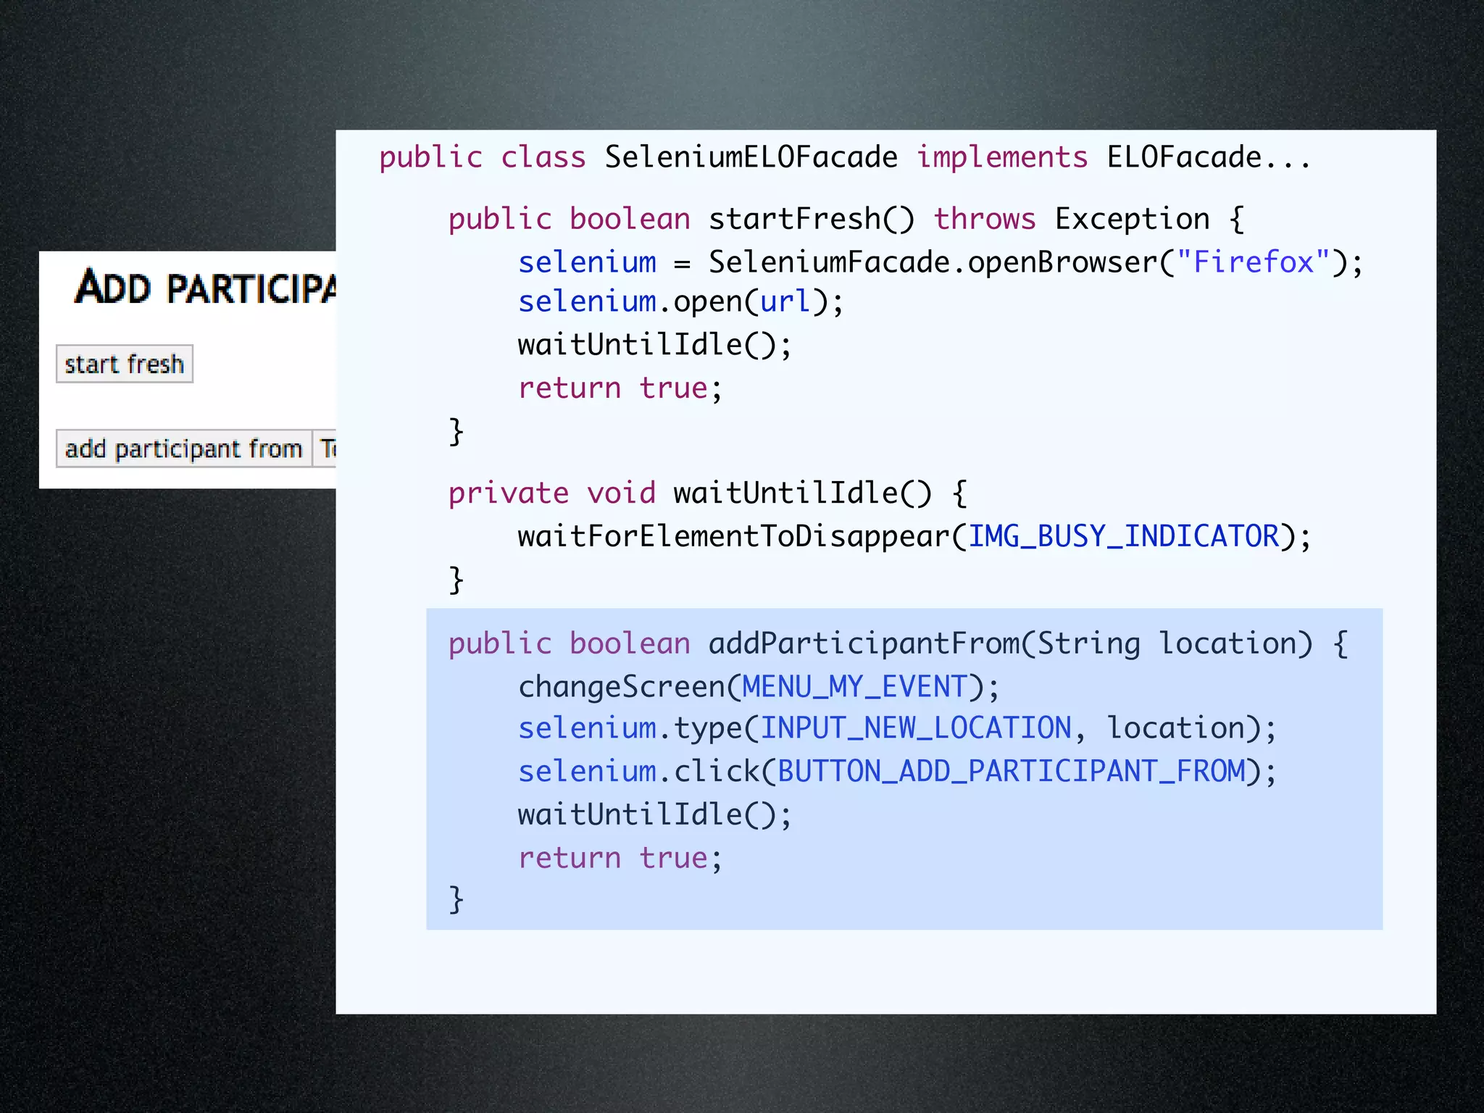The width and height of the screenshot is (1484, 1113).
Task: Click the "ADD PARTICIPA" heading text
Action: pyautogui.click(x=206, y=287)
